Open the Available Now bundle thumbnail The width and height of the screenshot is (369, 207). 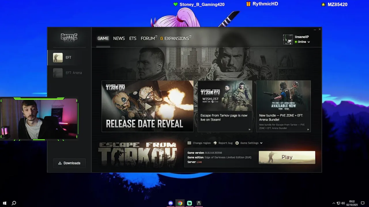[283, 96]
